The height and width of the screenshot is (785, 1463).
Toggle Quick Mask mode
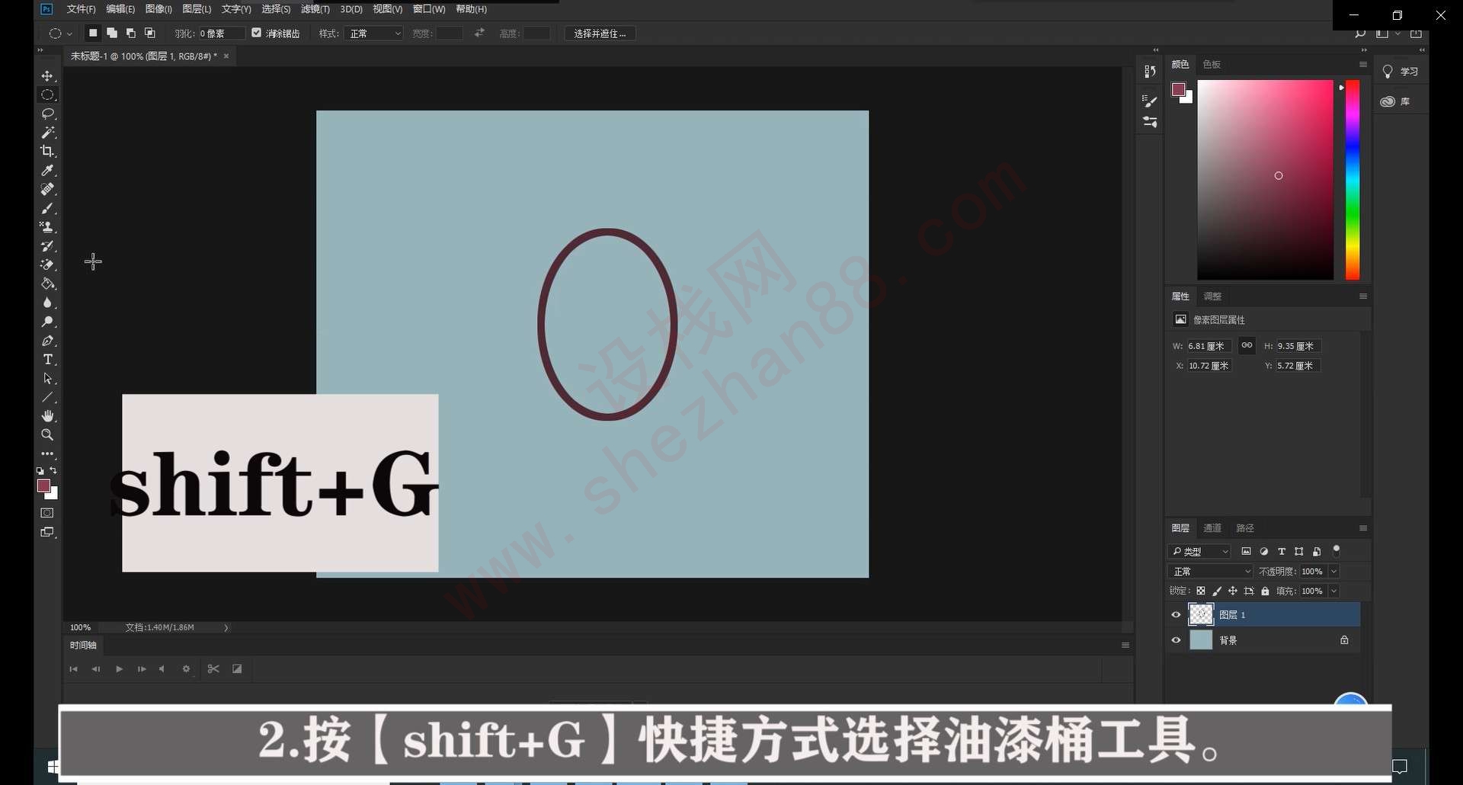(47, 513)
